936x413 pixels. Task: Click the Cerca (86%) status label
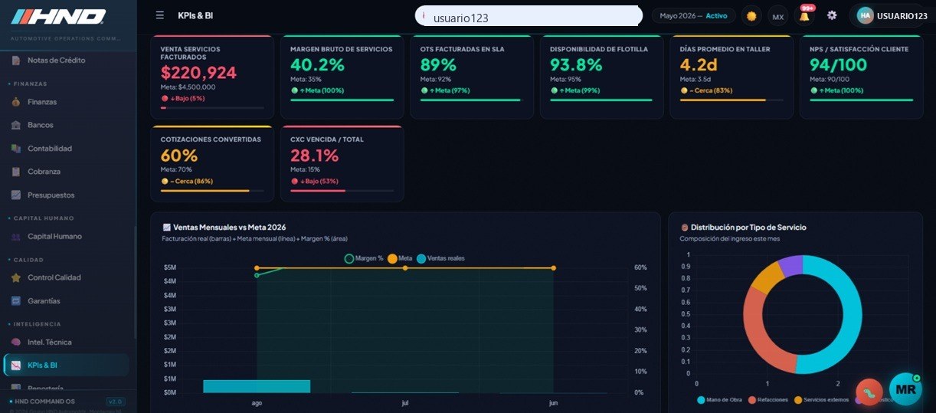(x=187, y=181)
